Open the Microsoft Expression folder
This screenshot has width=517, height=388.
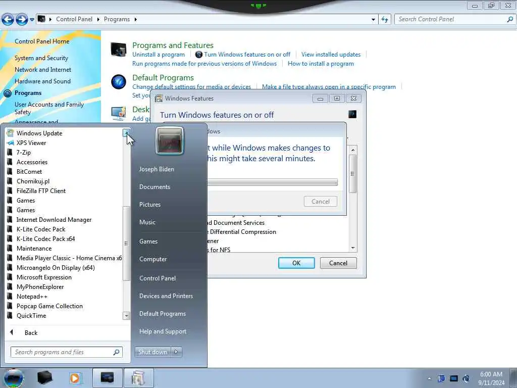pos(44,277)
